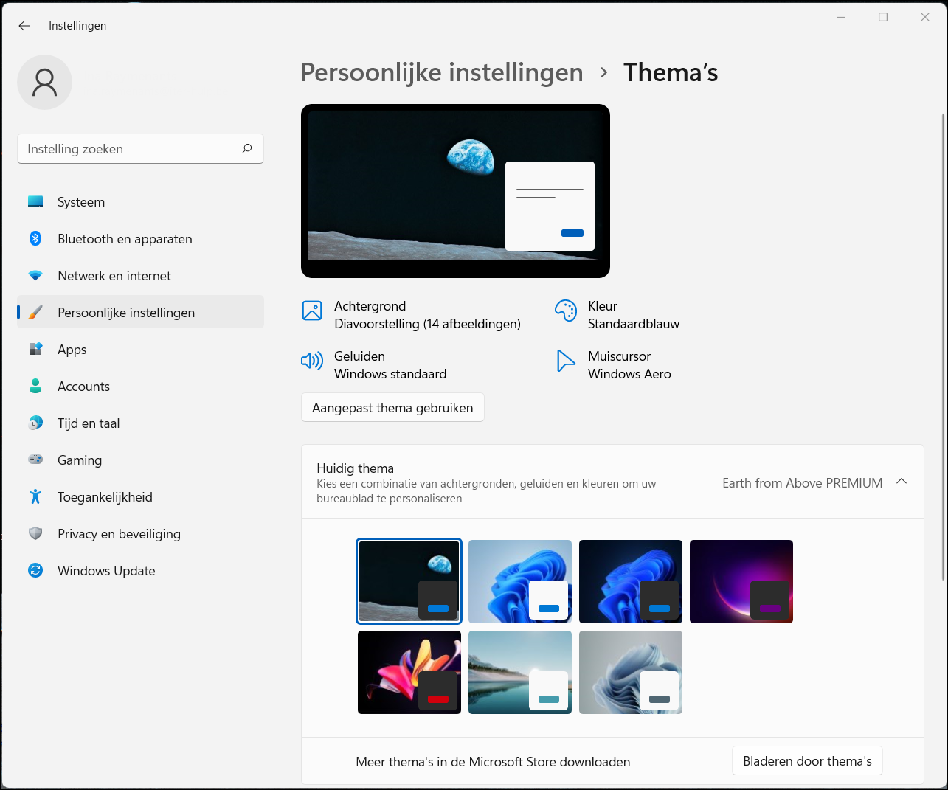Screen dimensions: 948x790
Task: Click the Achtergrond picture icon
Action: [312, 311]
